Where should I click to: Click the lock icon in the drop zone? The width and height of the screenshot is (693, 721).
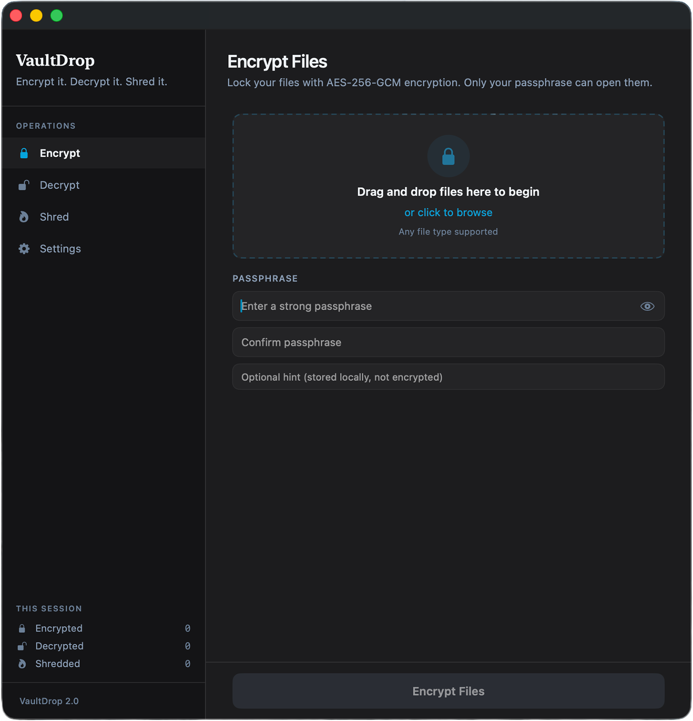(448, 156)
